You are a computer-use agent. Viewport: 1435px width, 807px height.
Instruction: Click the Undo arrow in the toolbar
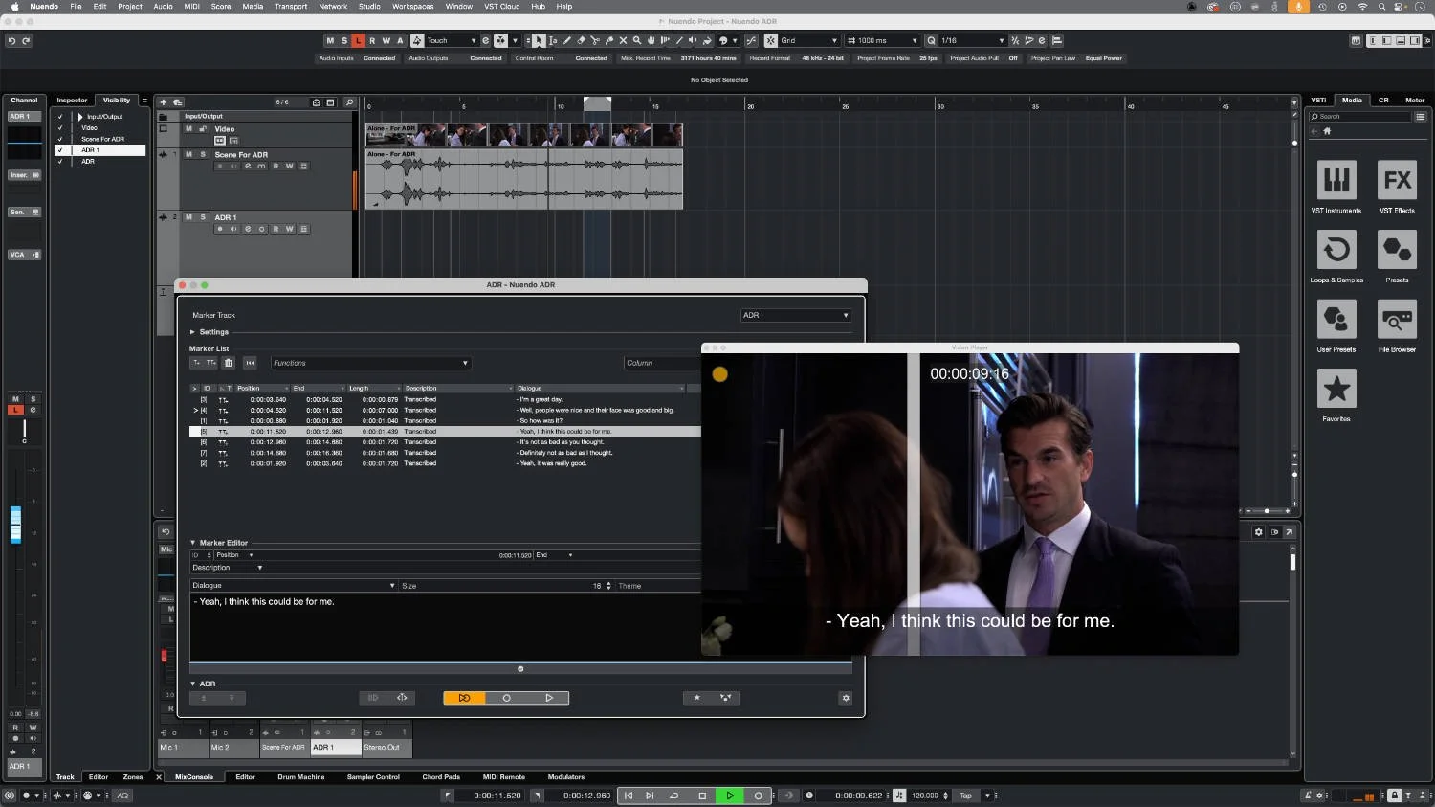(x=11, y=40)
